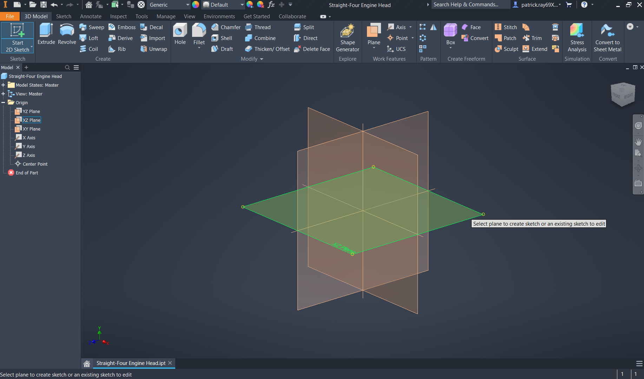Click the Convert to Sheet Metal icon
The height and width of the screenshot is (379, 644).
tap(607, 31)
